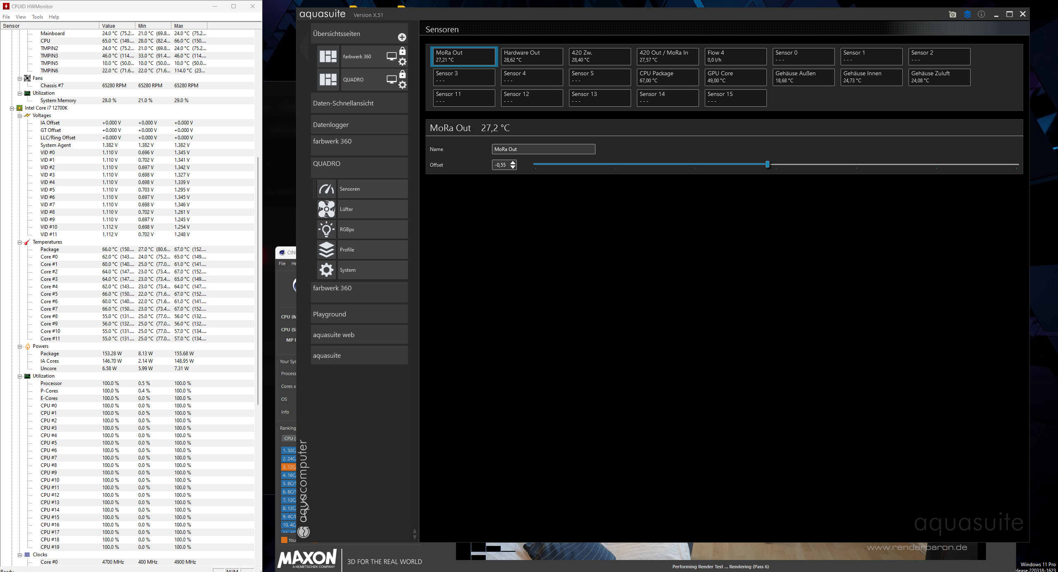This screenshot has height=572, width=1058.
Task: Click the MoRa Out name input field
Action: [x=543, y=149]
